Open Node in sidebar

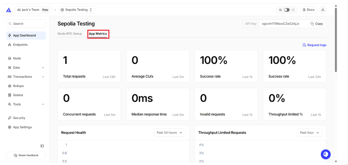26,58
